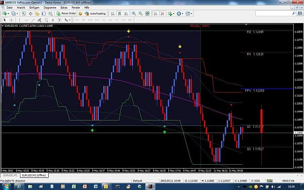Open Windows Start menu
The image size is (304, 190).
pos(6,187)
